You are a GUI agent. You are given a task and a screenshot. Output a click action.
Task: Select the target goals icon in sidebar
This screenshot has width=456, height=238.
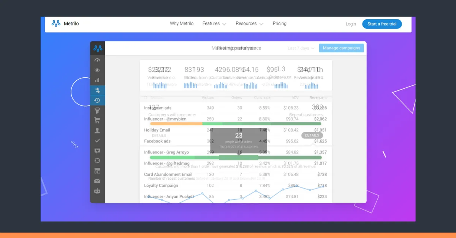tap(97, 160)
